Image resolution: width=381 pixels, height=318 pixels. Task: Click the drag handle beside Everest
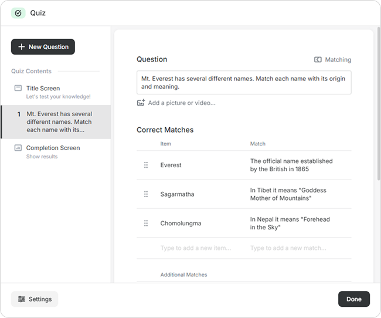[146, 165]
